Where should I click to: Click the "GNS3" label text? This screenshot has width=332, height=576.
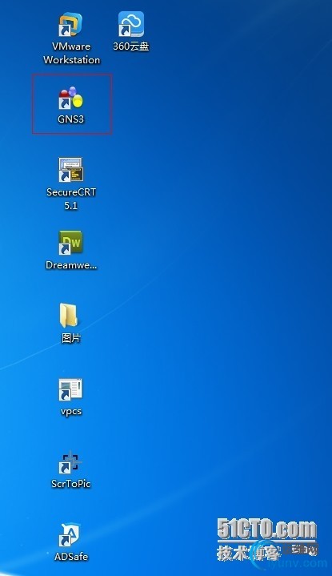(71, 119)
